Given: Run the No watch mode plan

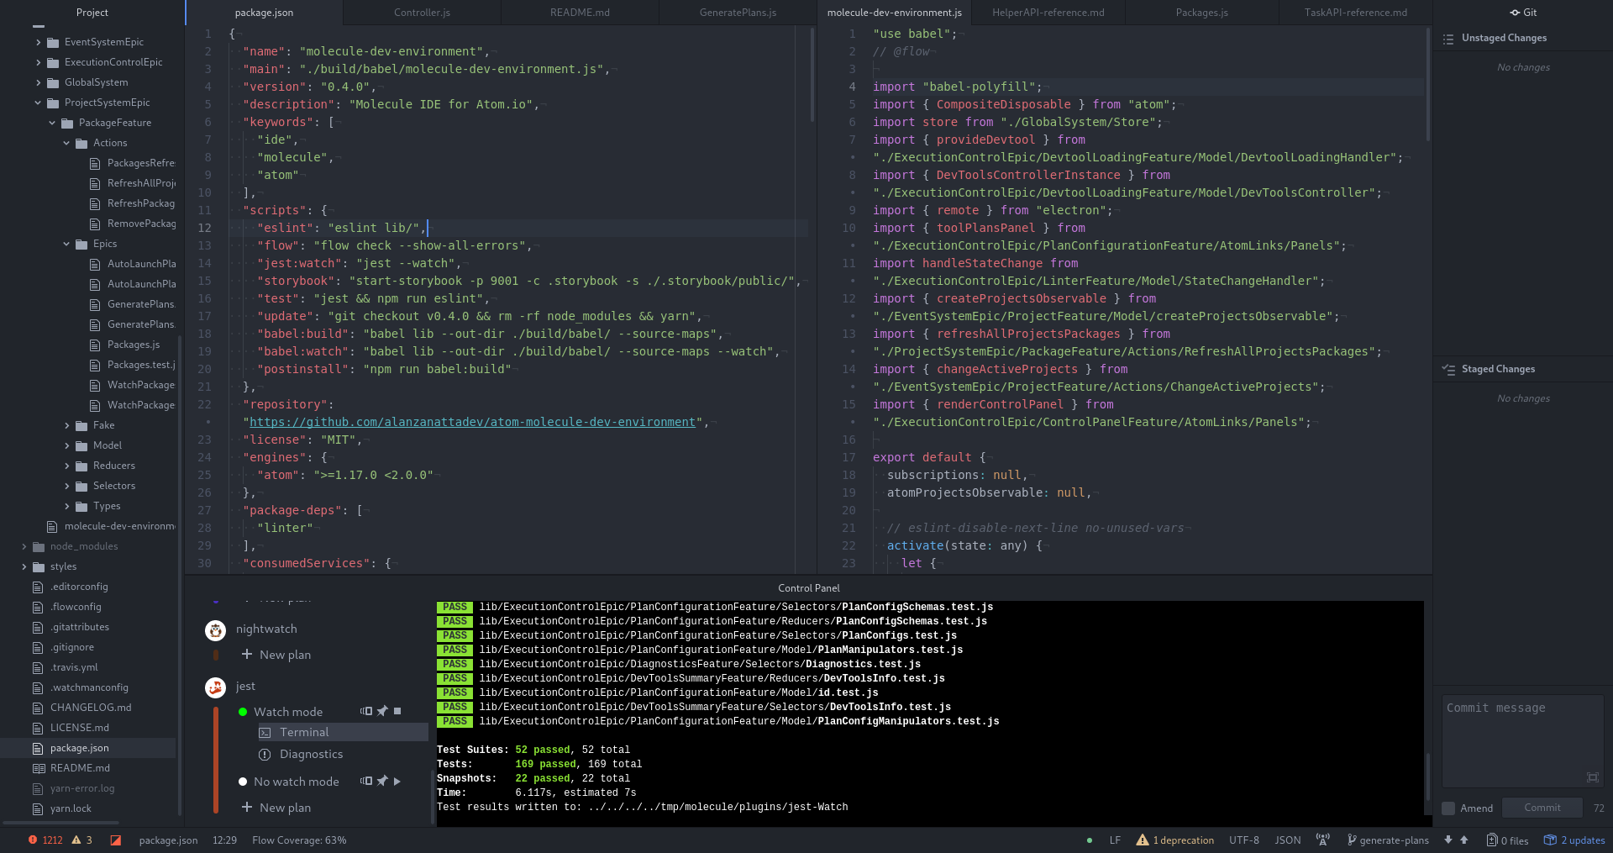Looking at the screenshot, I should point(397,781).
